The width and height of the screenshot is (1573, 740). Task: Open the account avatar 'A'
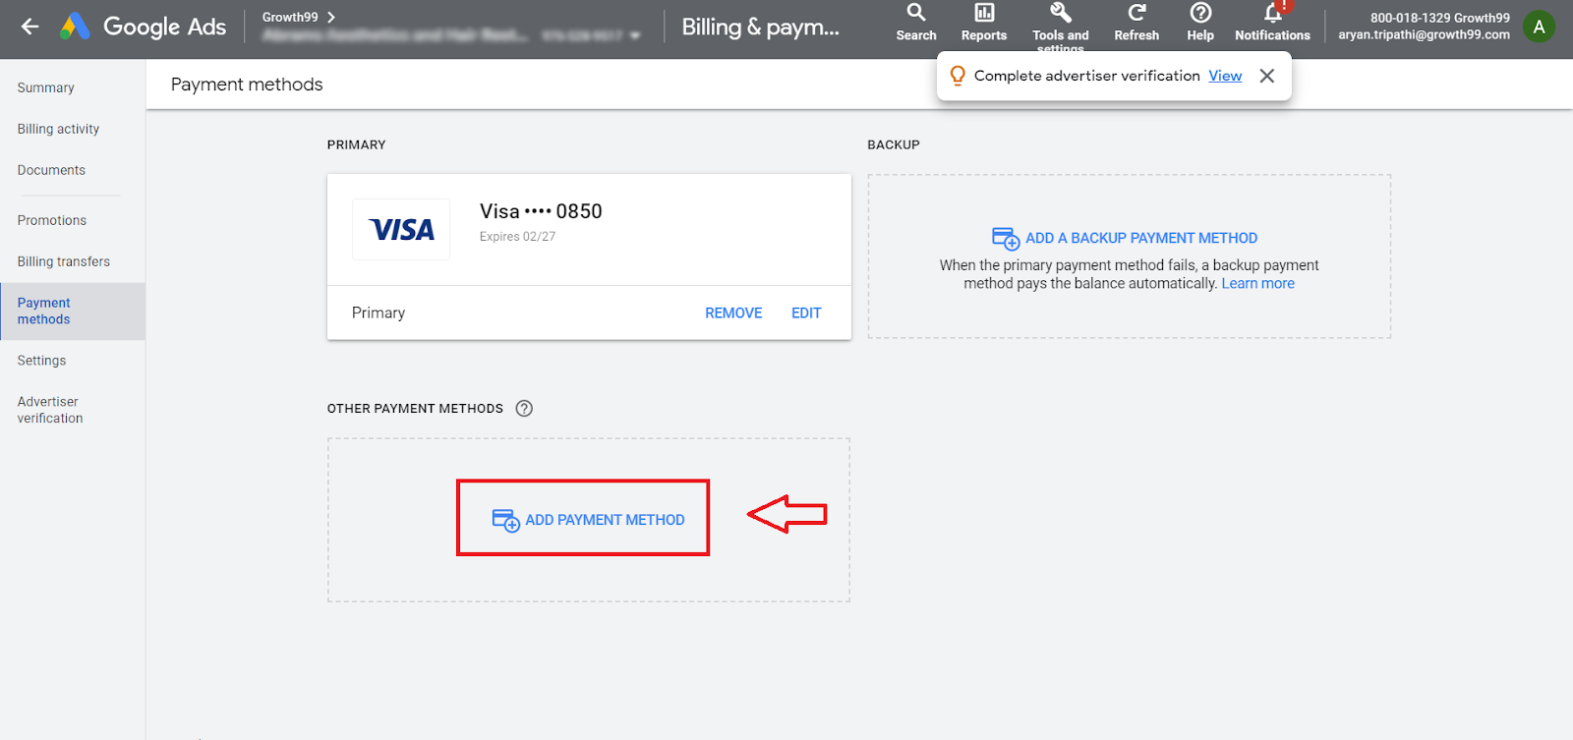tap(1539, 27)
